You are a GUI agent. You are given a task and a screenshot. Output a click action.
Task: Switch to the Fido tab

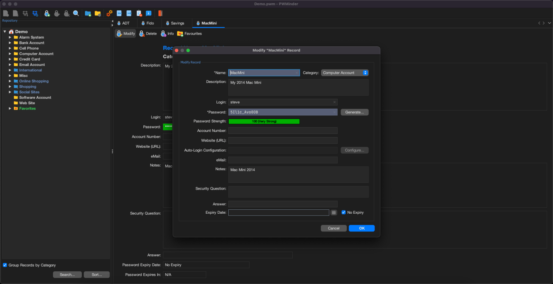[150, 23]
